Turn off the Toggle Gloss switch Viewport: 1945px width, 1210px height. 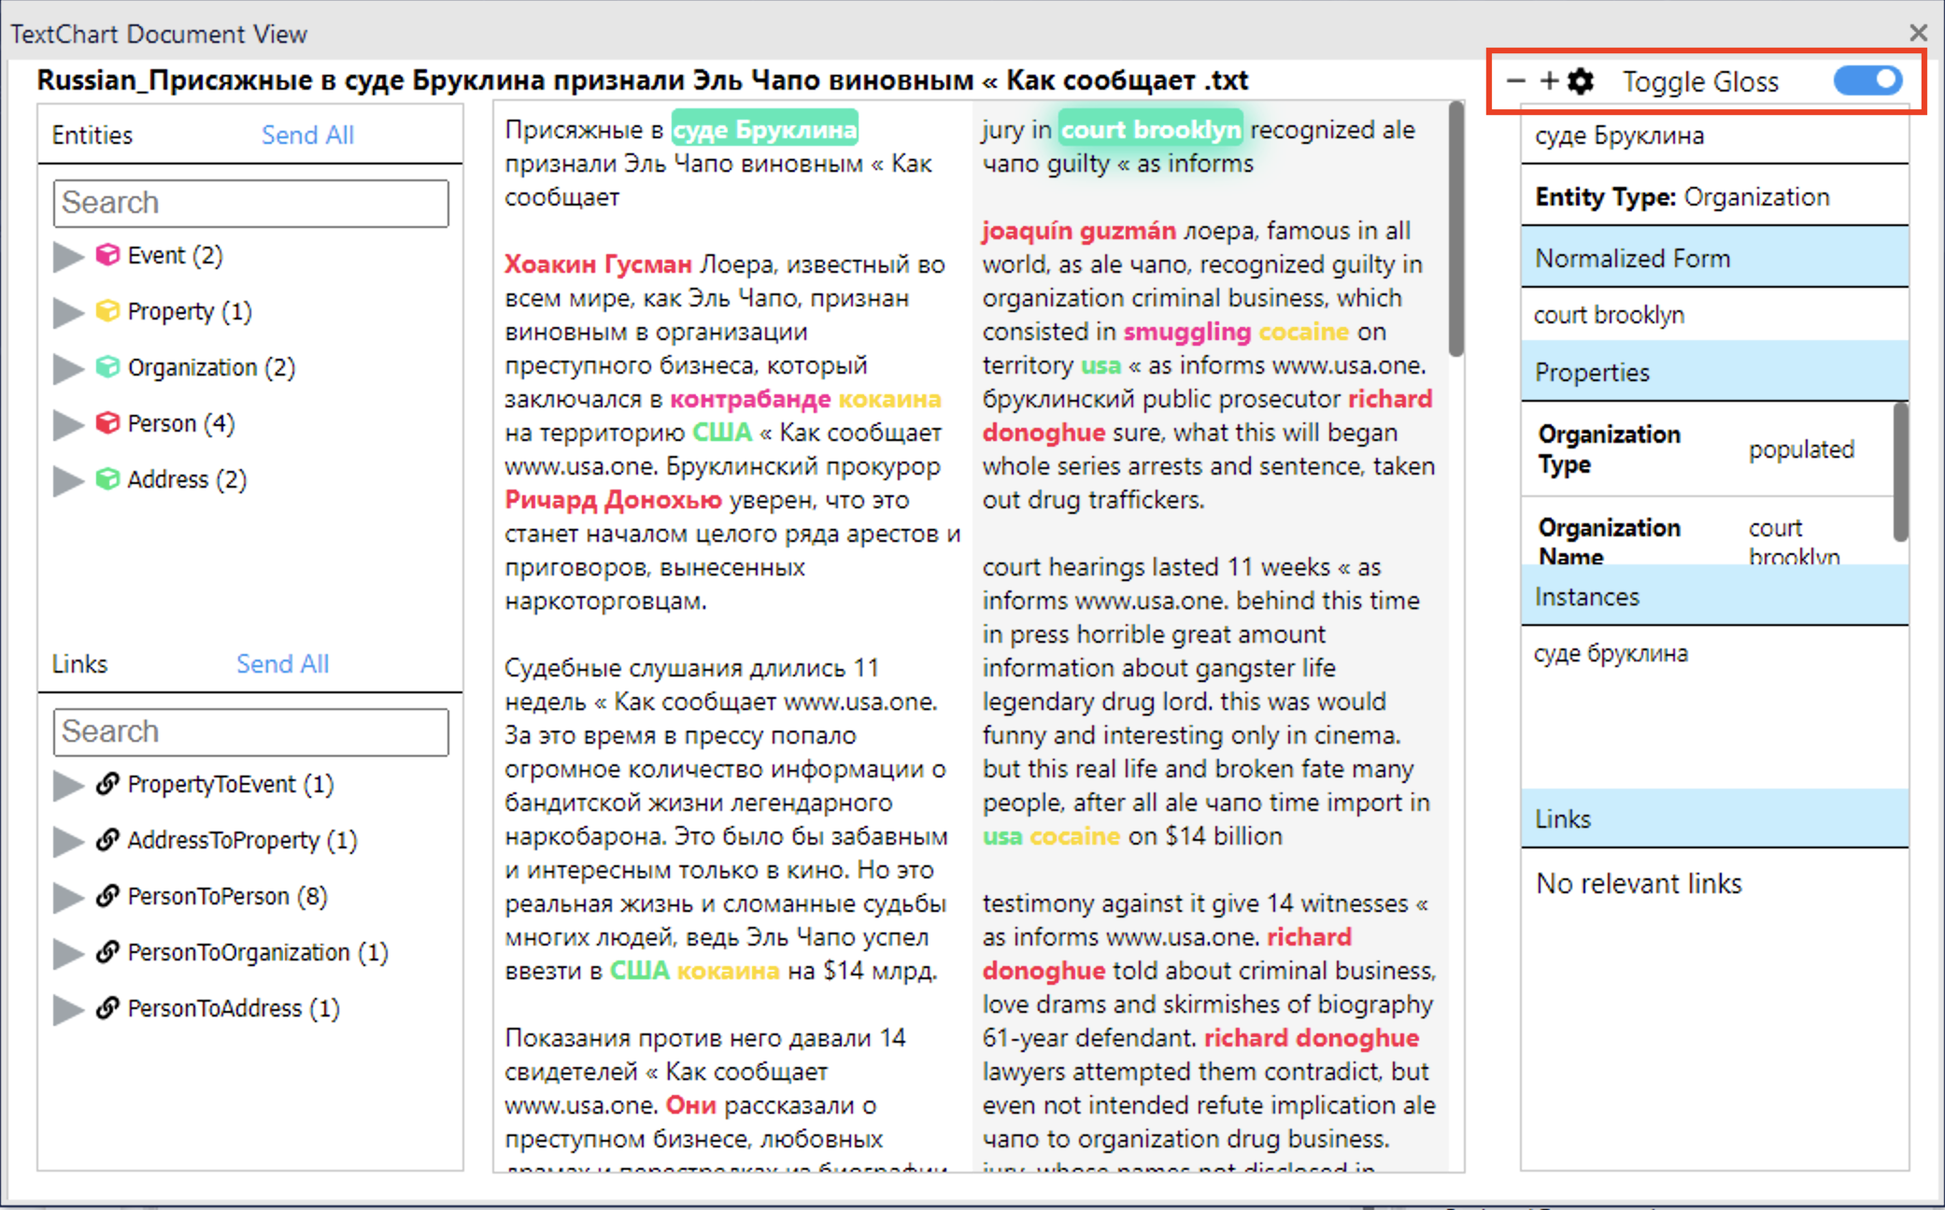(1867, 81)
